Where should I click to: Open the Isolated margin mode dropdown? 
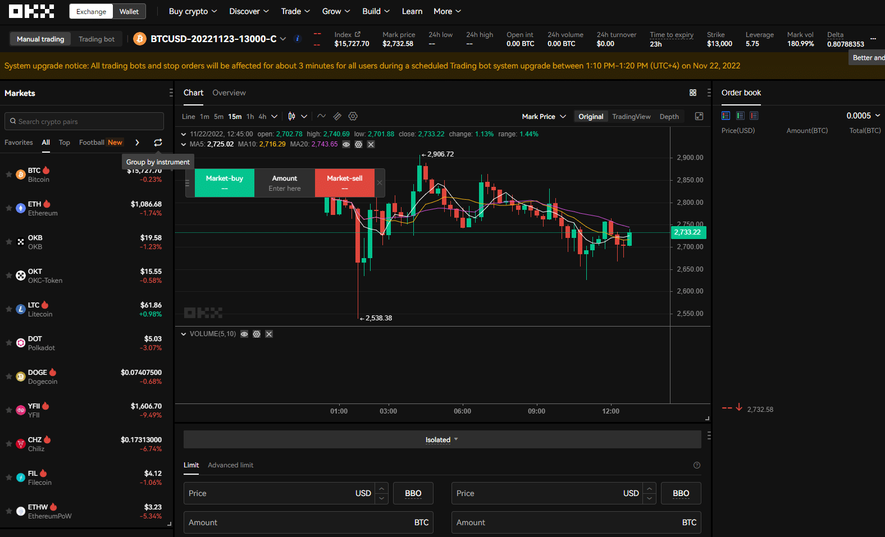442,439
